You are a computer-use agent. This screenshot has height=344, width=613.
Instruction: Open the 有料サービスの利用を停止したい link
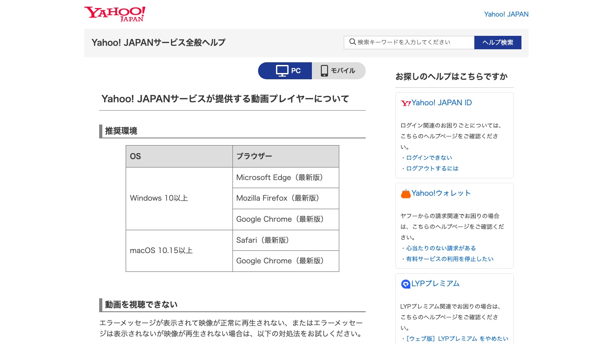(x=450, y=259)
